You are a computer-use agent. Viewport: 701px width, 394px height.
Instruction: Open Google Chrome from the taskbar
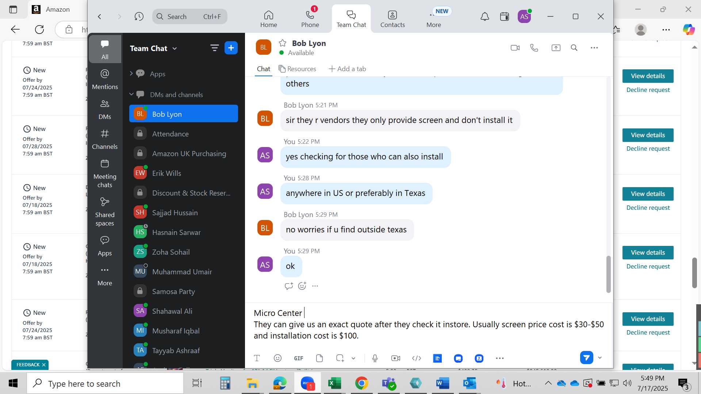(361, 383)
